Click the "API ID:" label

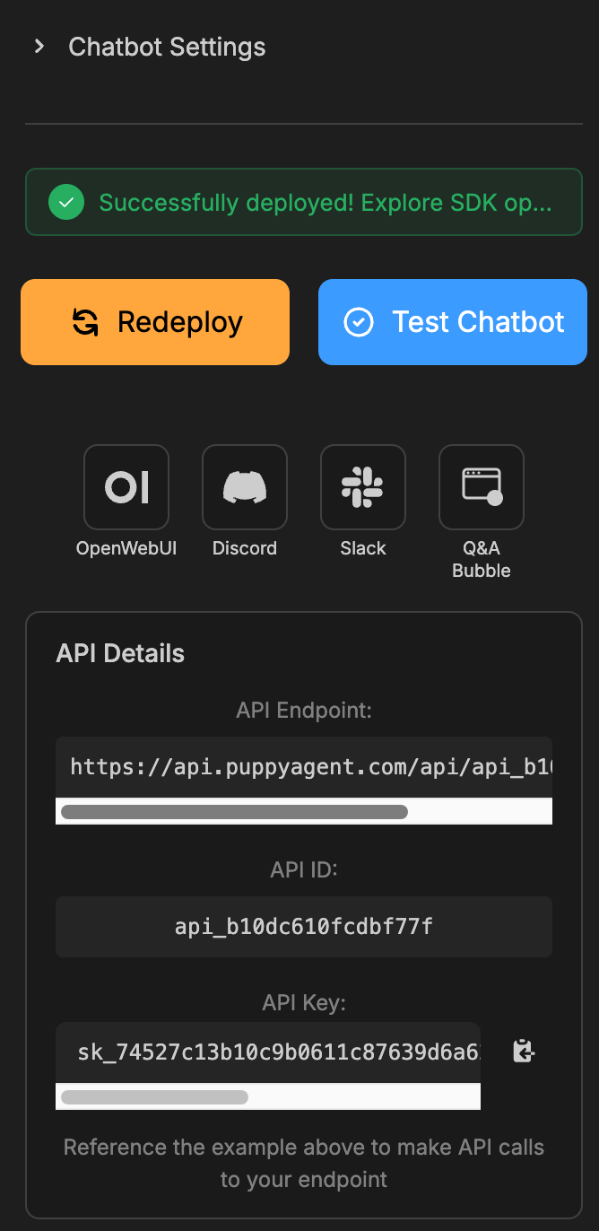click(304, 870)
